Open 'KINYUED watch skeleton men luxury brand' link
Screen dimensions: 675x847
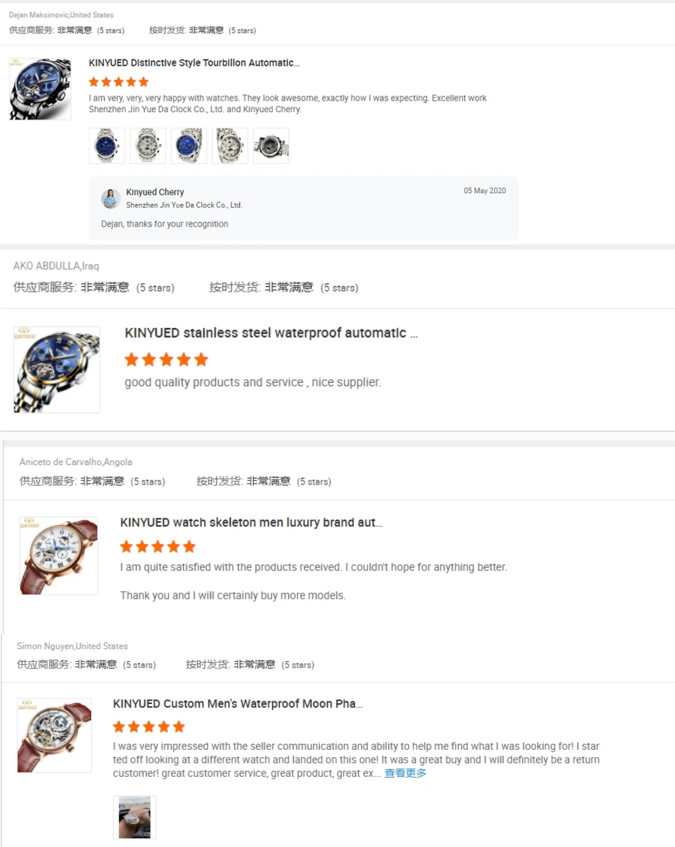(x=250, y=522)
